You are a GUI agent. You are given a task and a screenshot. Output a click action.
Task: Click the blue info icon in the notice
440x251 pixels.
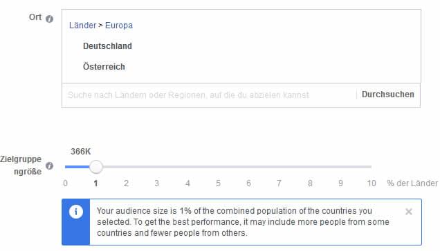click(76, 212)
